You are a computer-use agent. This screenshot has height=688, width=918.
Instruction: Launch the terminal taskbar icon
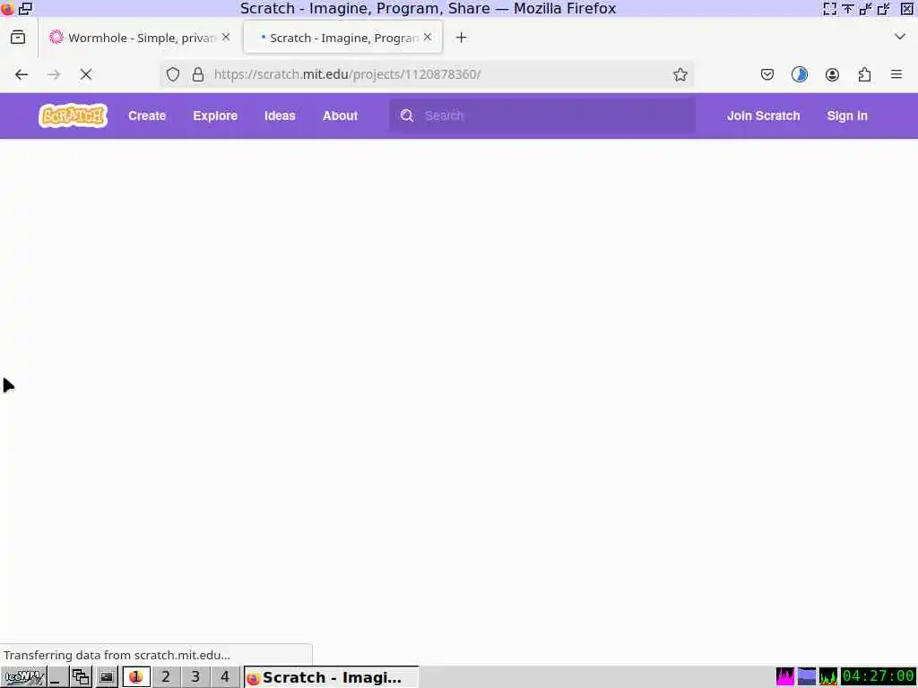(106, 677)
